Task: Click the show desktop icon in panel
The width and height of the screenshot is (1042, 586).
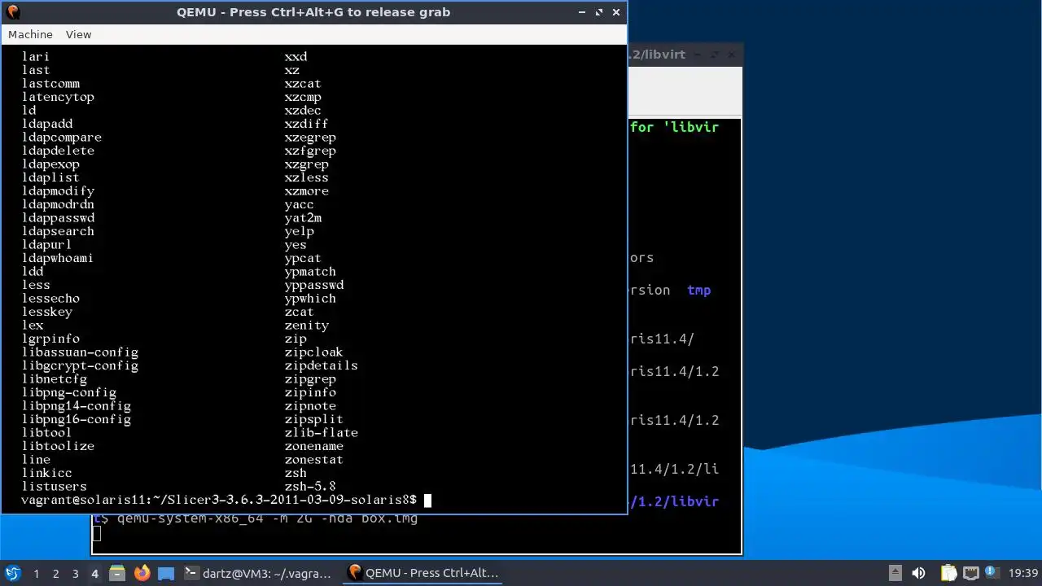Action: click(166, 573)
